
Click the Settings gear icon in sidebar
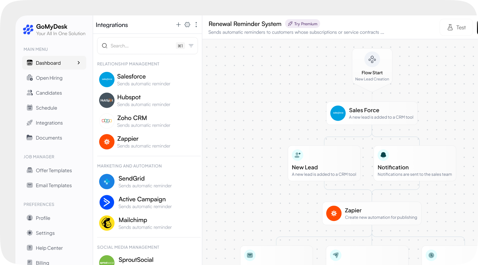[x=30, y=233]
